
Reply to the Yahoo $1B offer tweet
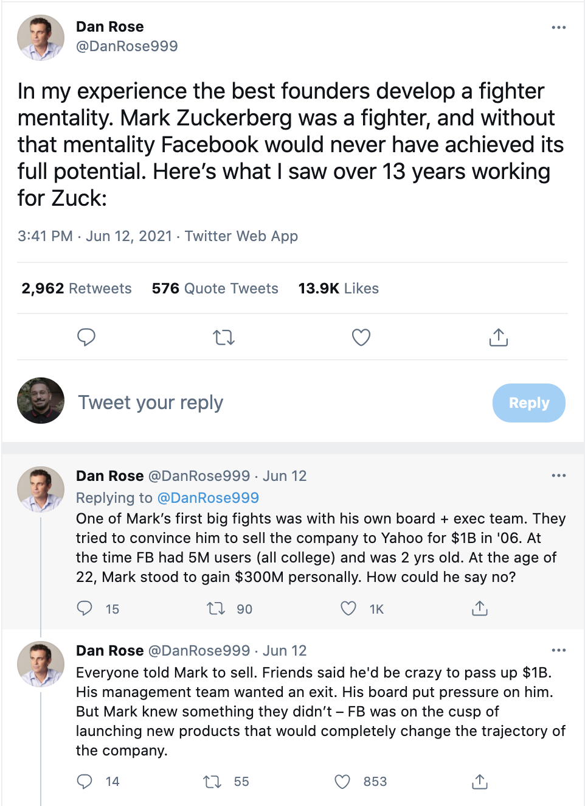coord(85,608)
